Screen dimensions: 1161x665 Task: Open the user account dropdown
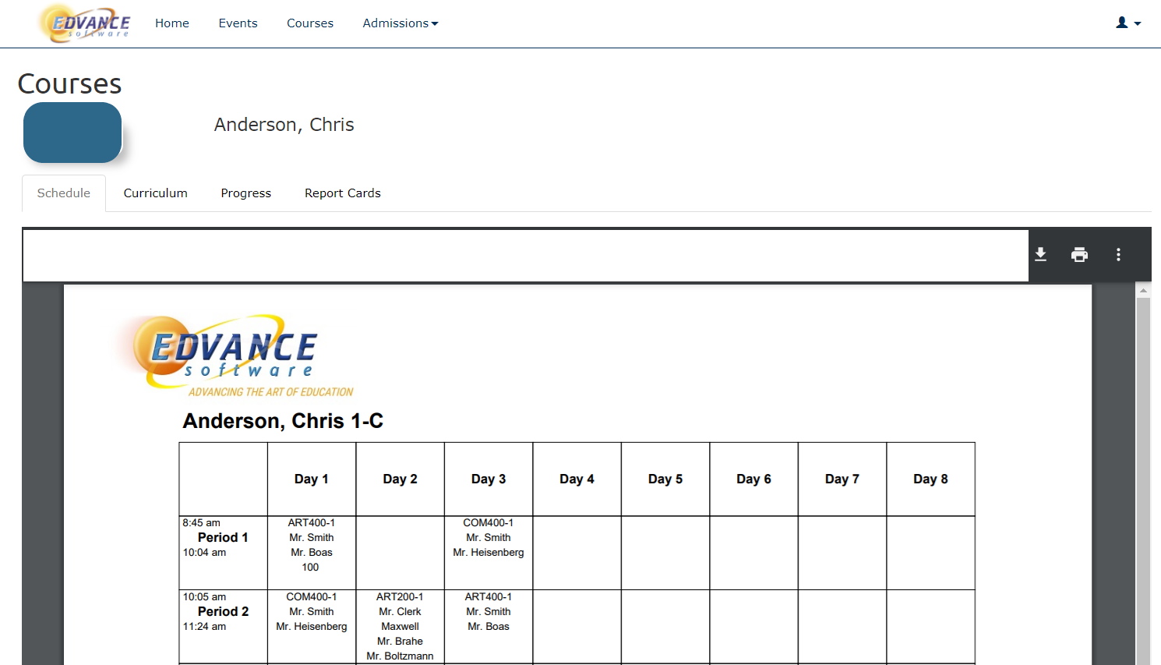[1128, 23]
